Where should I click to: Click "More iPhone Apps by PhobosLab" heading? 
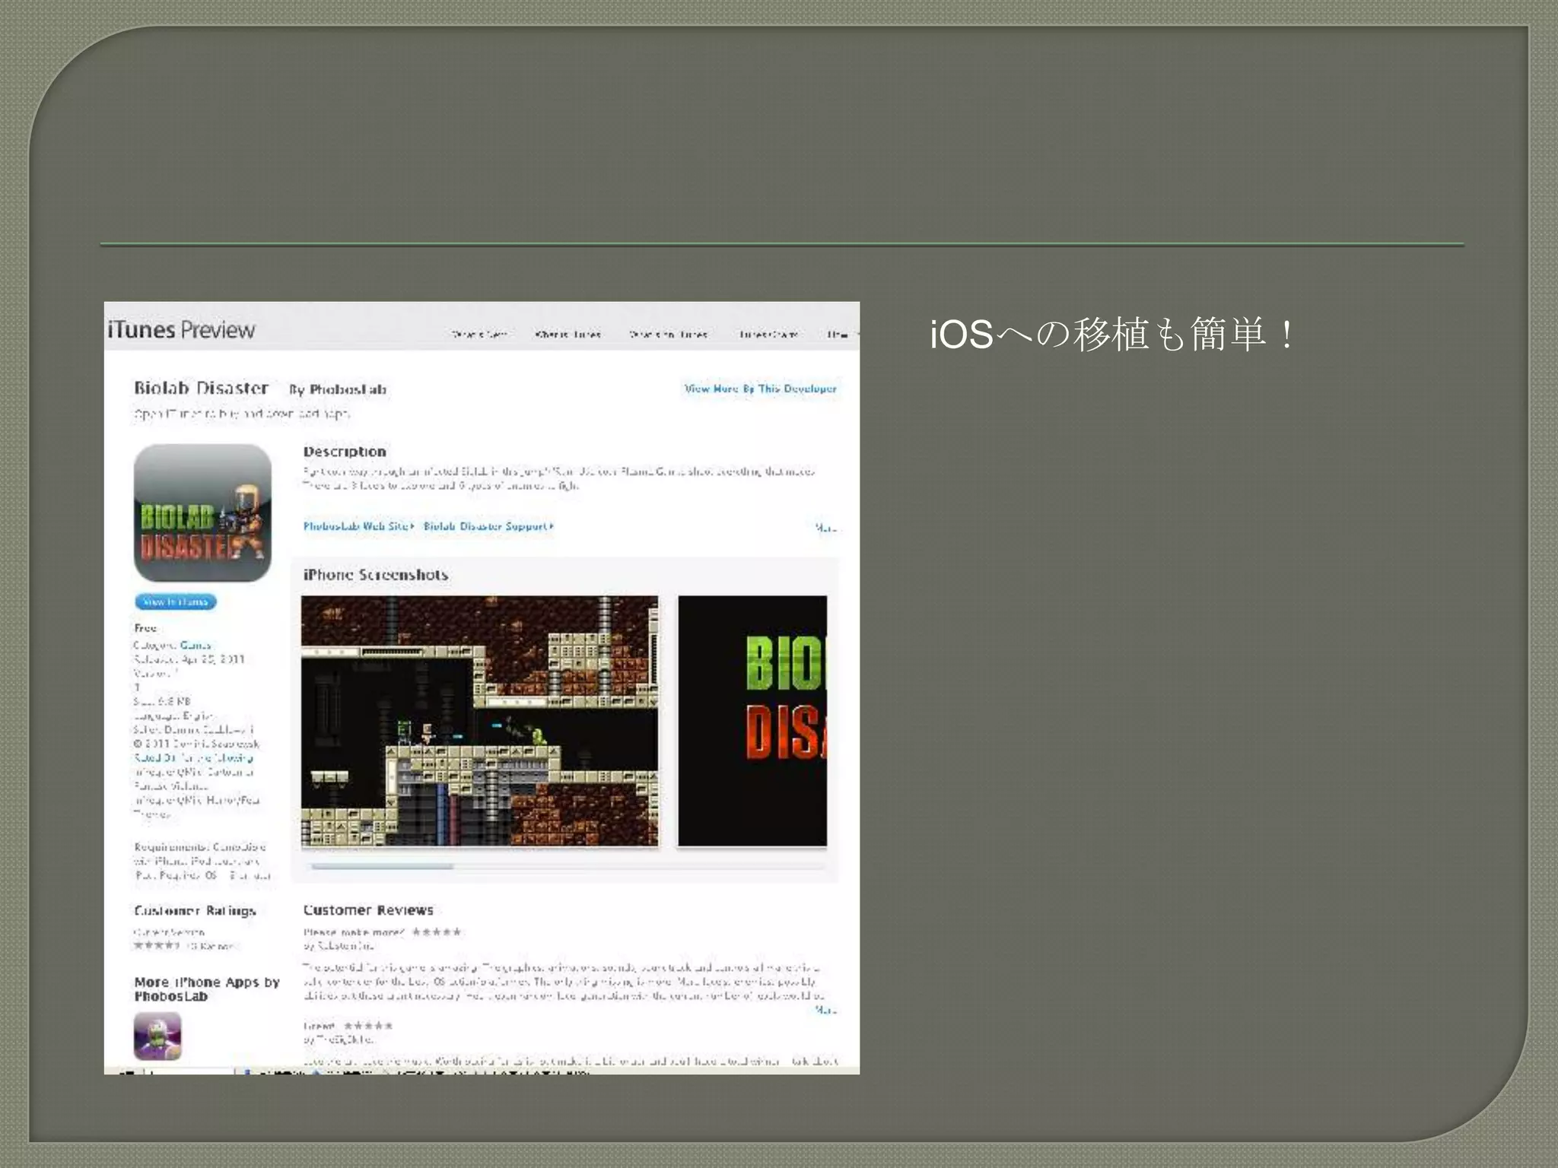[x=207, y=989]
